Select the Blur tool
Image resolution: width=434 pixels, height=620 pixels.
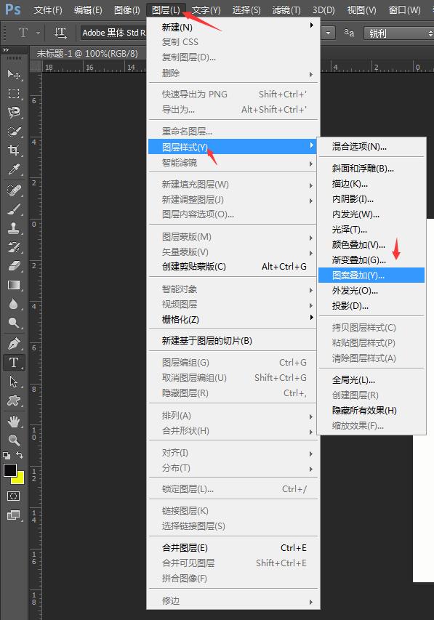(15, 304)
